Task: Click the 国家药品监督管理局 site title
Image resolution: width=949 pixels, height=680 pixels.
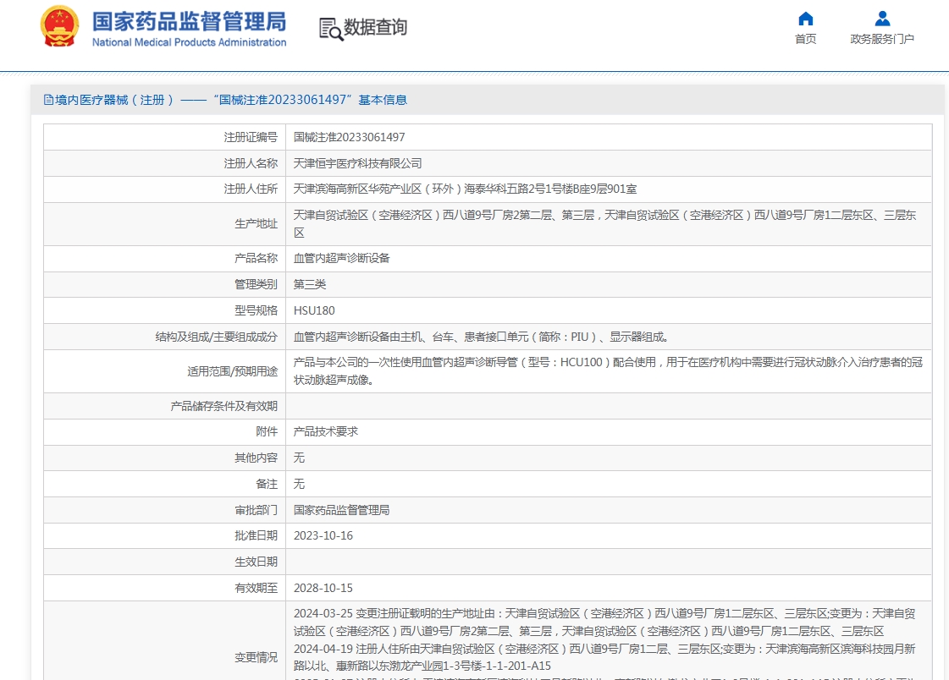Action: point(189,21)
